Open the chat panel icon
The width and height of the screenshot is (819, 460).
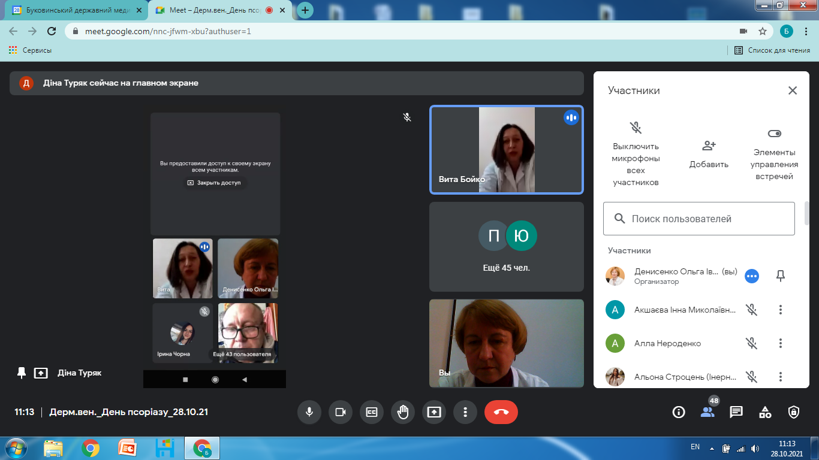(736, 412)
